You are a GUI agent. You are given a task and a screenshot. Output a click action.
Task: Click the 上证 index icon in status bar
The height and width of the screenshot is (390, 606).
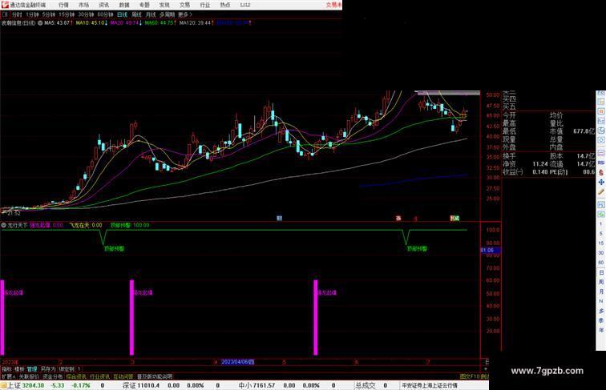coord(4,385)
